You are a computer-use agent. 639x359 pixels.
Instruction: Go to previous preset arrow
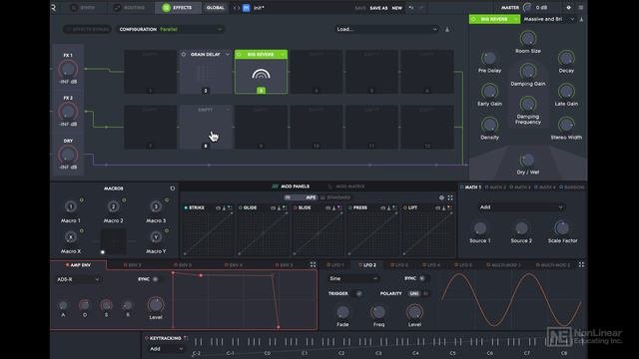pyautogui.click(x=235, y=8)
